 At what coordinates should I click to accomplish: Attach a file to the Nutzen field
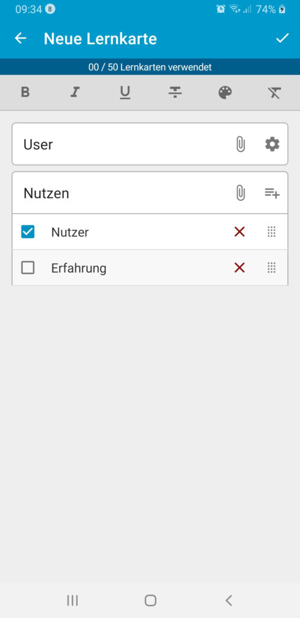coord(240,193)
